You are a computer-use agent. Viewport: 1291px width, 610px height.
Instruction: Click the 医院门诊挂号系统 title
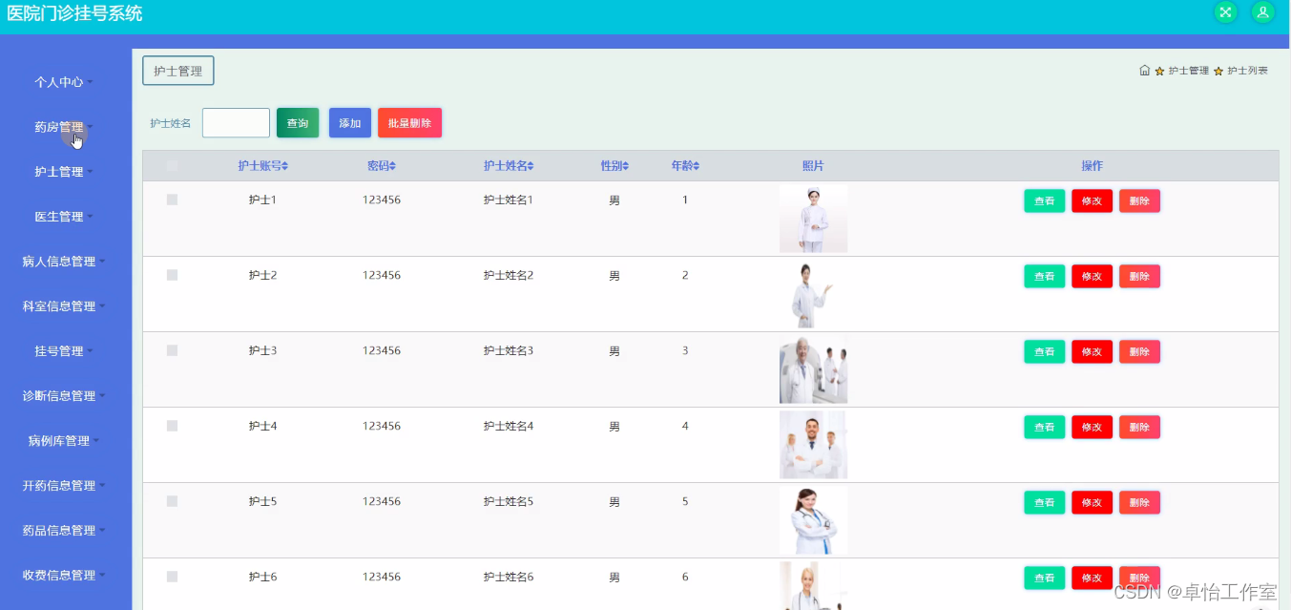pos(74,13)
